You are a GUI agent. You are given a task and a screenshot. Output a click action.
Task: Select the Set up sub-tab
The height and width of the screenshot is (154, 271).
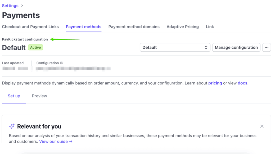pyautogui.click(x=14, y=96)
